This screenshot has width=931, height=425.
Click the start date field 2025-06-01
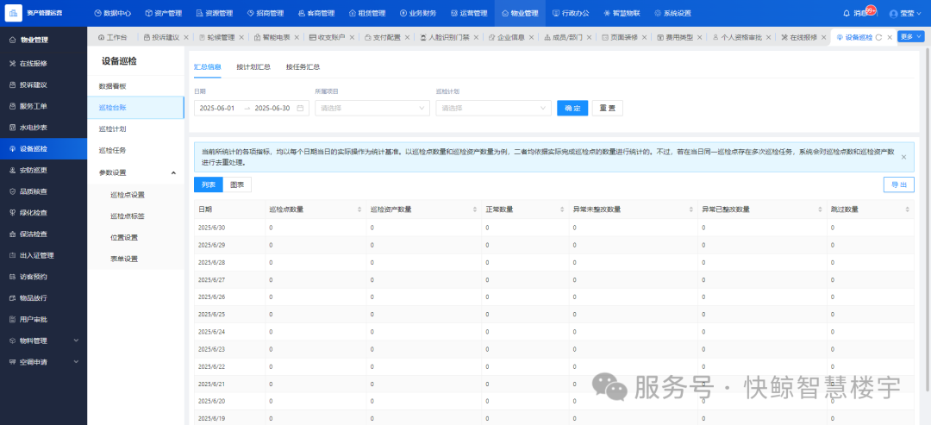217,108
